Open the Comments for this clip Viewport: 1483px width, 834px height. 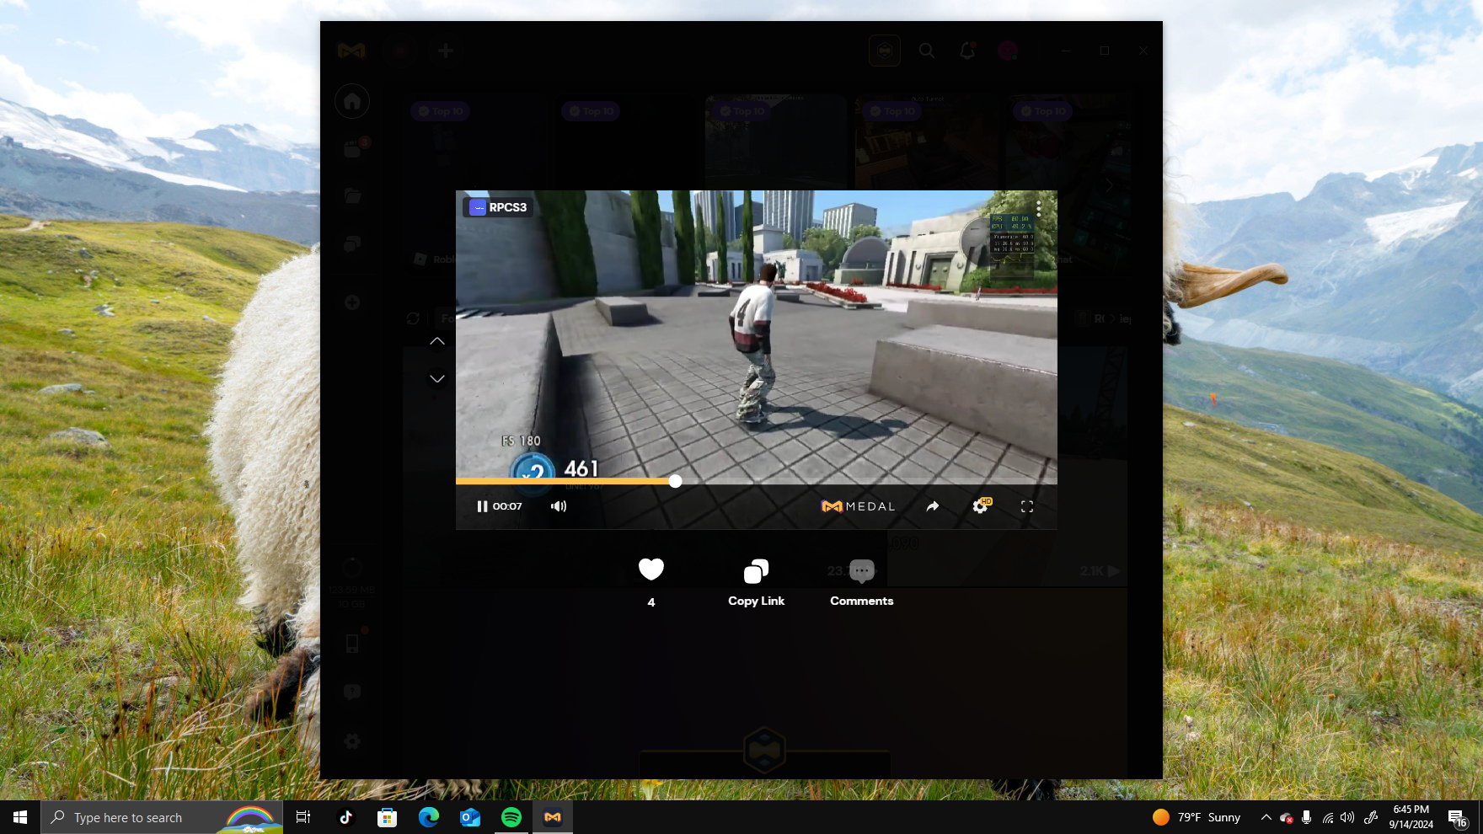[x=861, y=583]
